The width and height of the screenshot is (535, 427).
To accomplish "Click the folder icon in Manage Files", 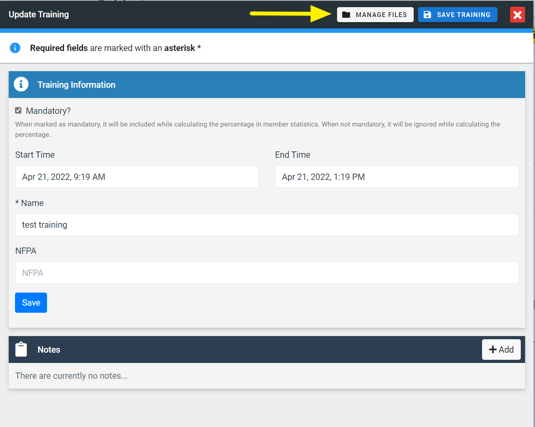I will 346,15.
